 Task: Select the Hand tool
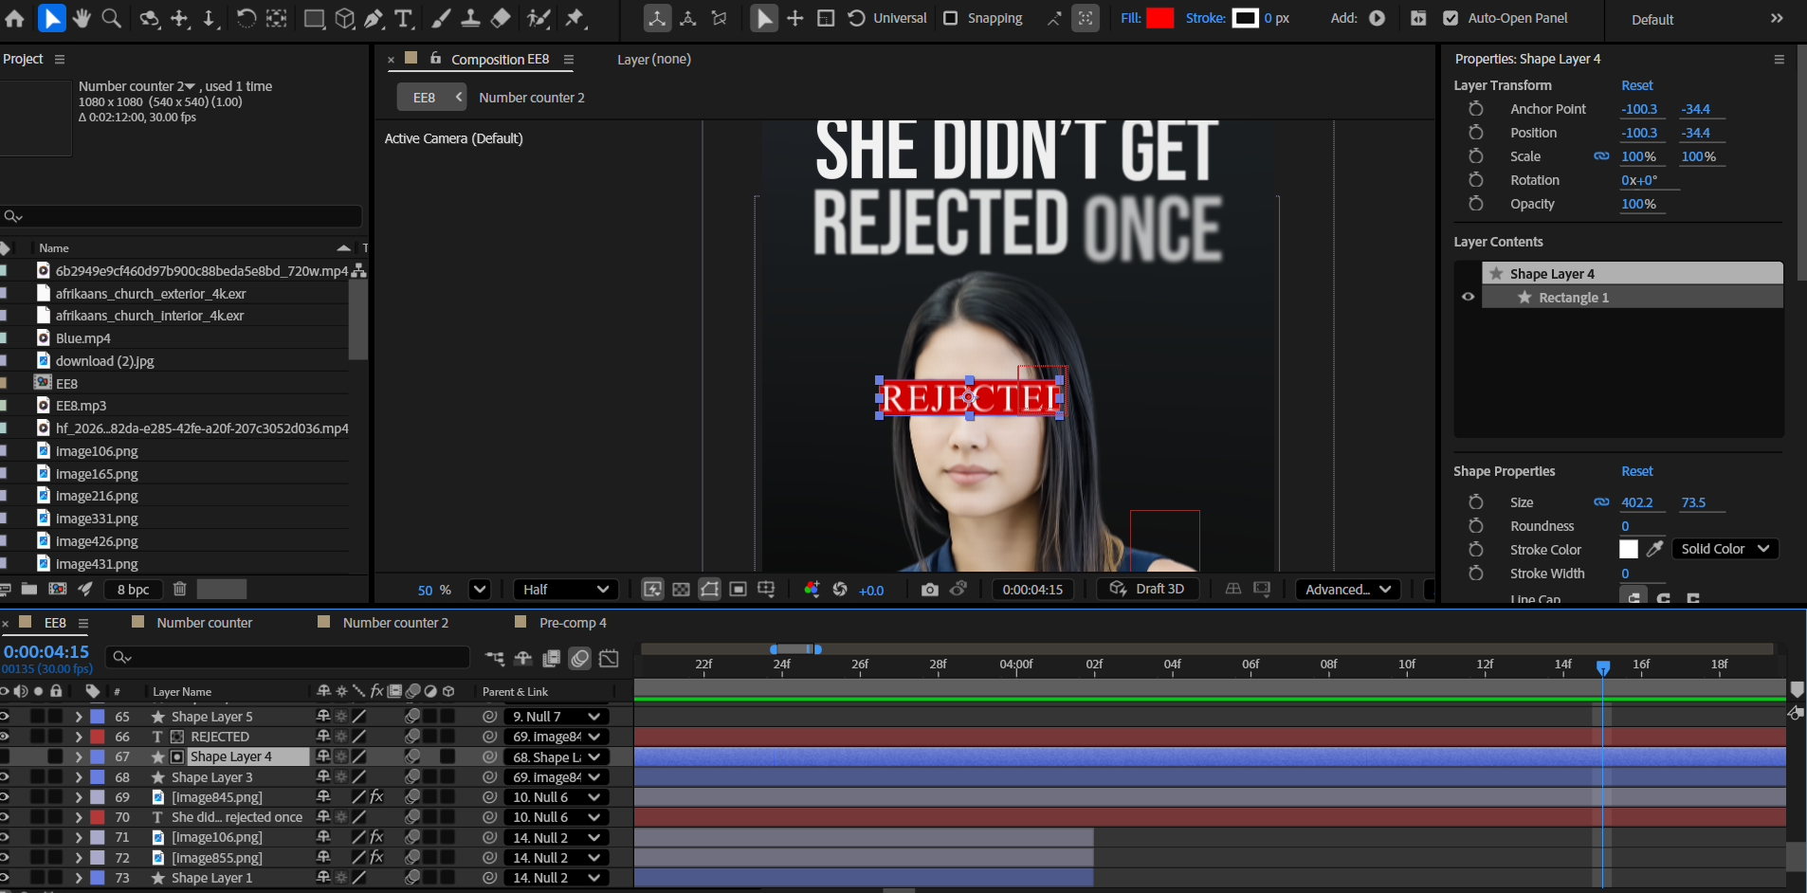(82, 18)
